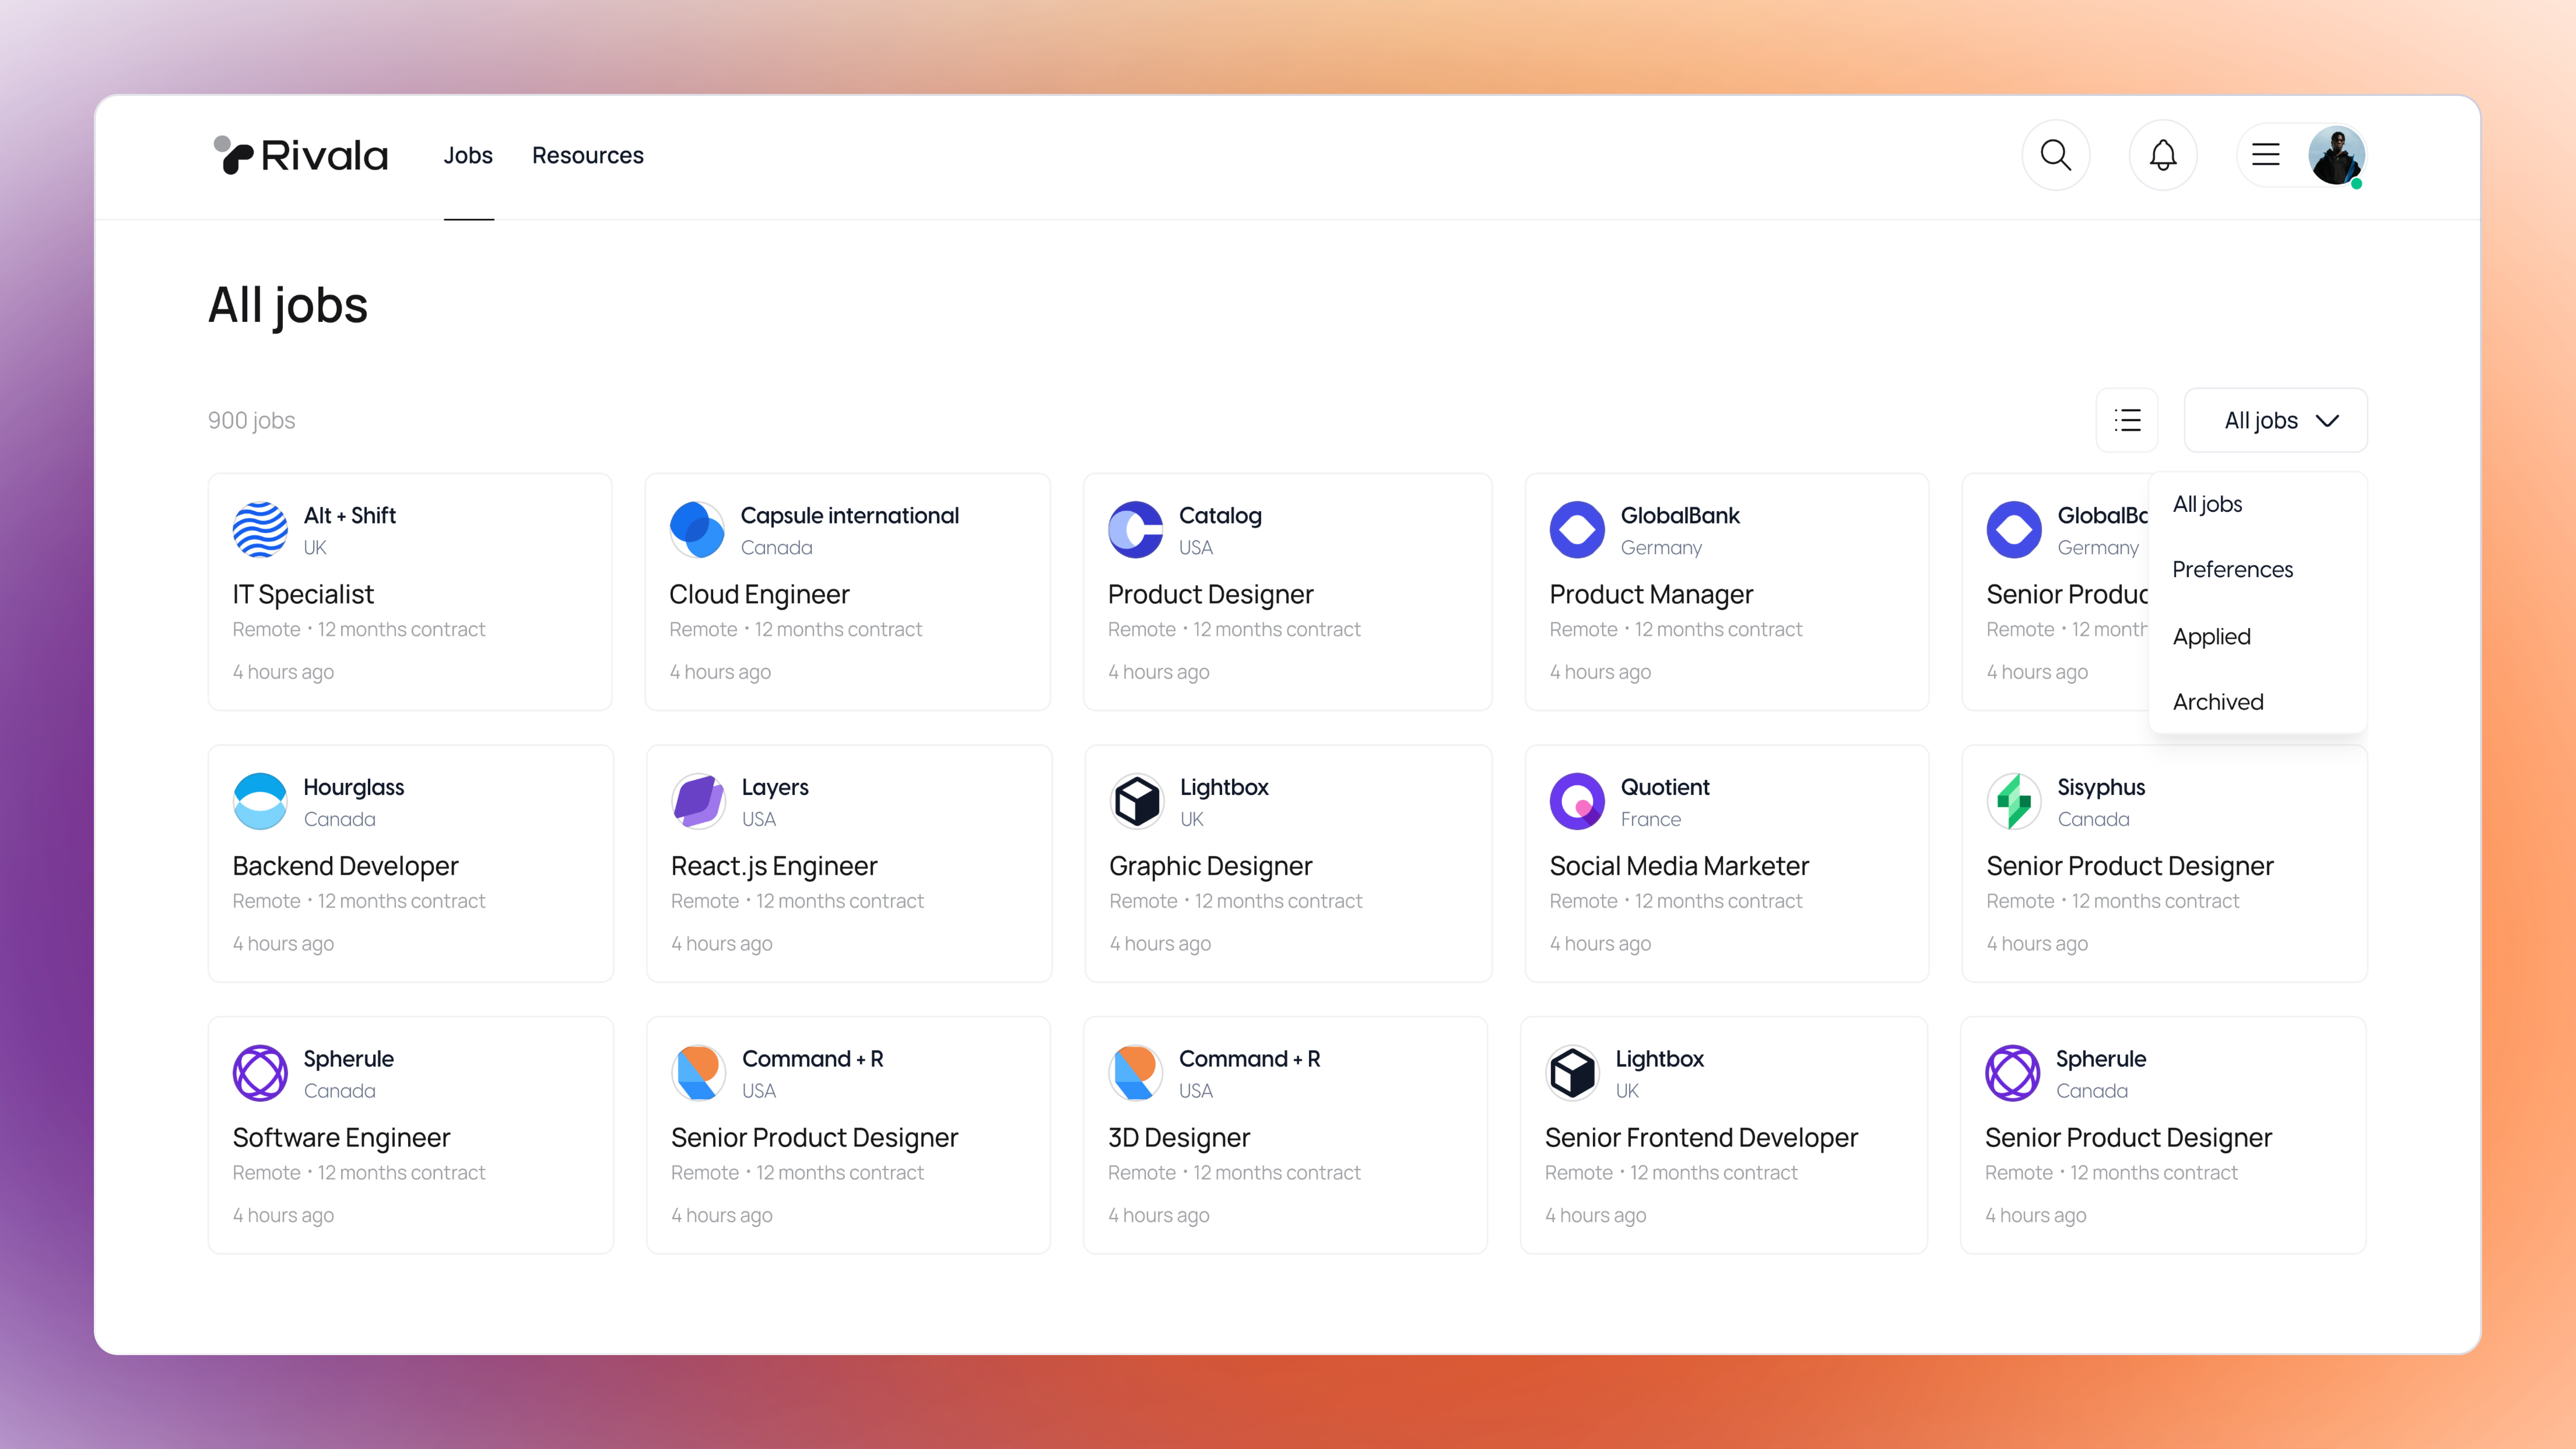The height and width of the screenshot is (1449, 2576).
Task: Switch to list view icon
Action: [x=2127, y=420]
